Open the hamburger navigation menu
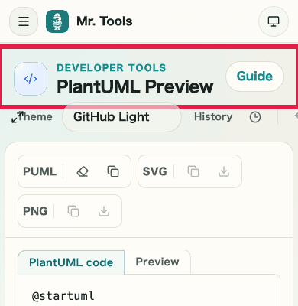 tap(24, 21)
